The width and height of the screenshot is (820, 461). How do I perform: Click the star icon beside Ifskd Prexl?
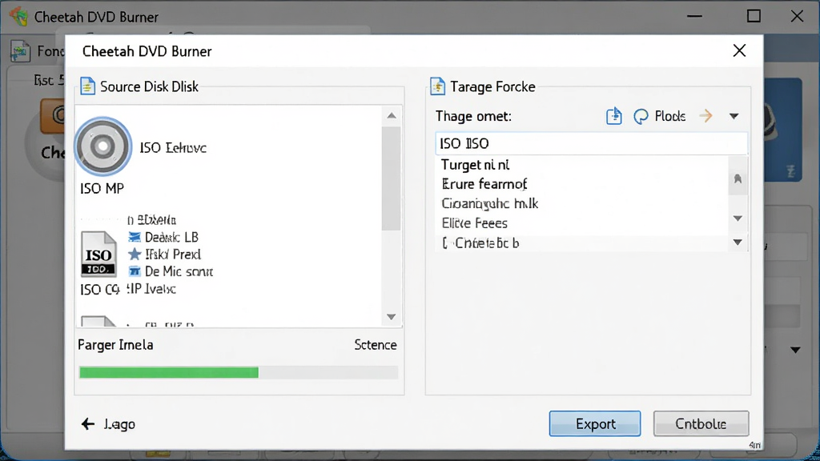(x=135, y=254)
